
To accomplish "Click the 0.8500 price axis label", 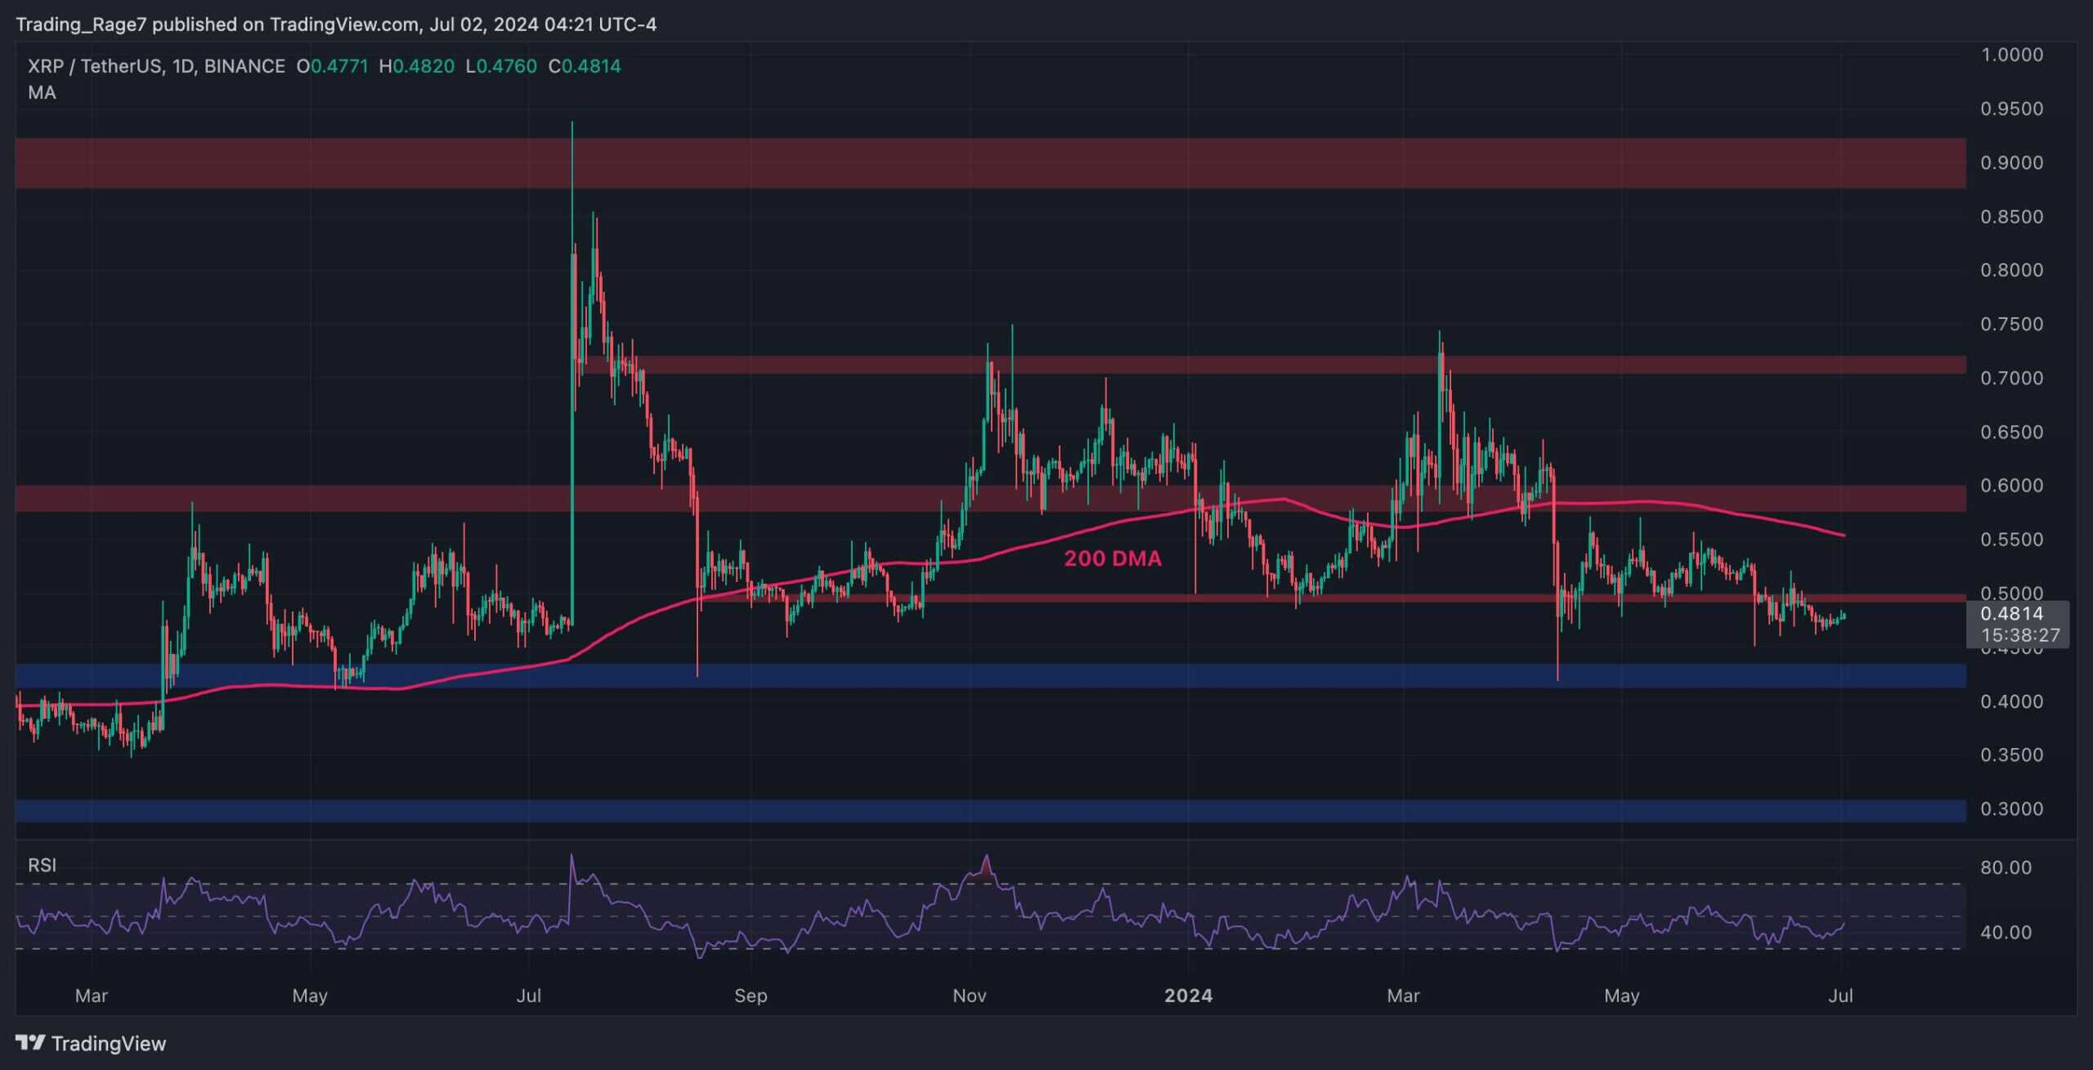I will [2011, 217].
